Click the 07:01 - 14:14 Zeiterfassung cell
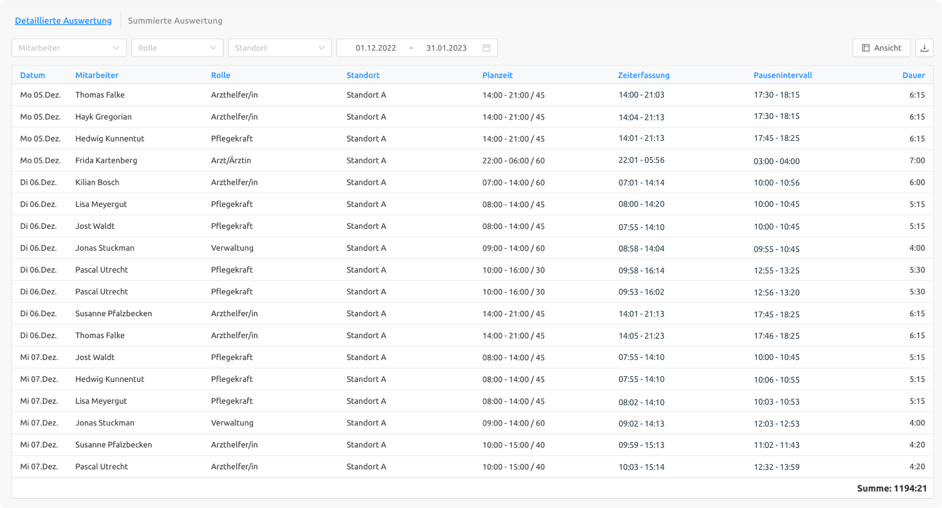Image resolution: width=942 pixels, height=508 pixels. (x=641, y=182)
